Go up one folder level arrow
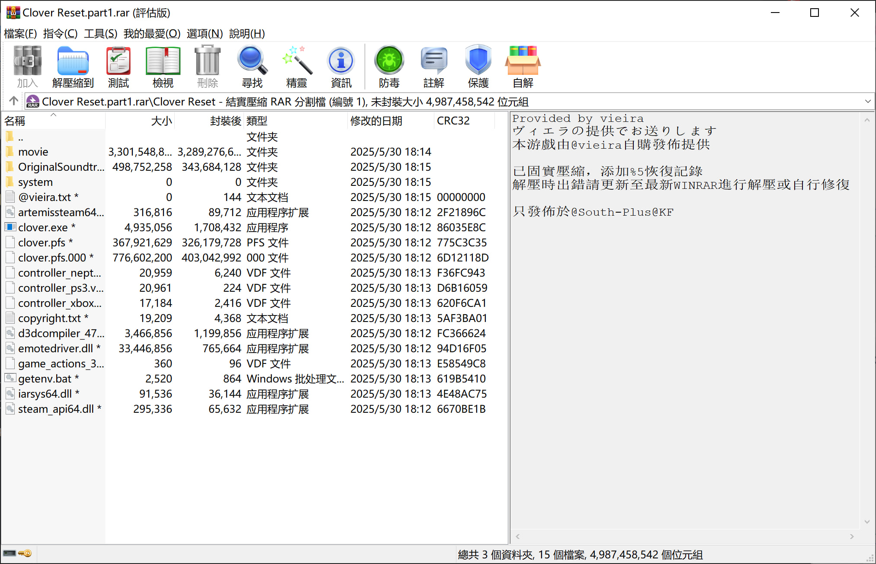Viewport: 876px width, 564px height. [13, 101]
